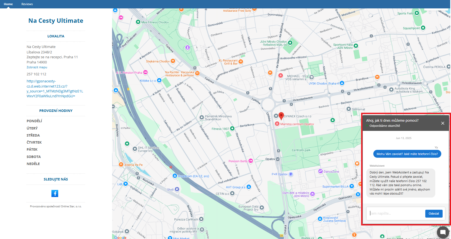This screenshot has width=451, height=239.
Task: Open the Facebook icon under Sledujte nás
Action: 55,193
